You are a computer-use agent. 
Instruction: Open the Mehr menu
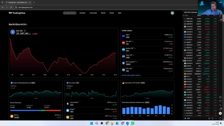click(120, 13)
